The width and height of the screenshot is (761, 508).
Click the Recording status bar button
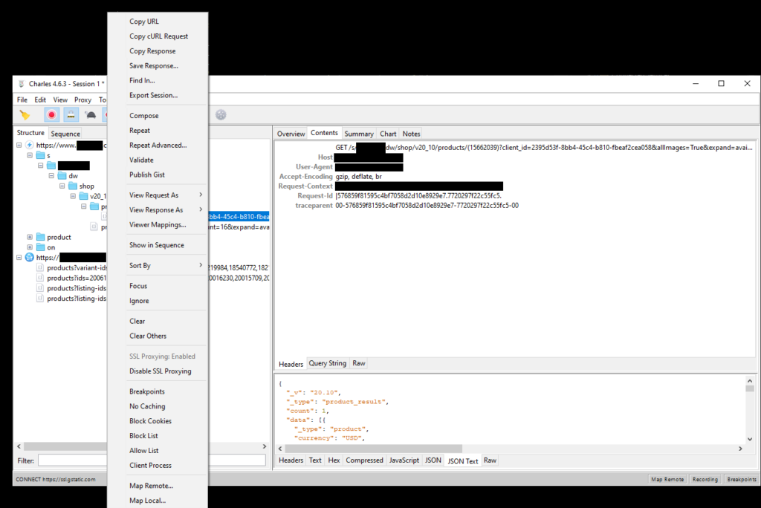(x=705, y=479)
